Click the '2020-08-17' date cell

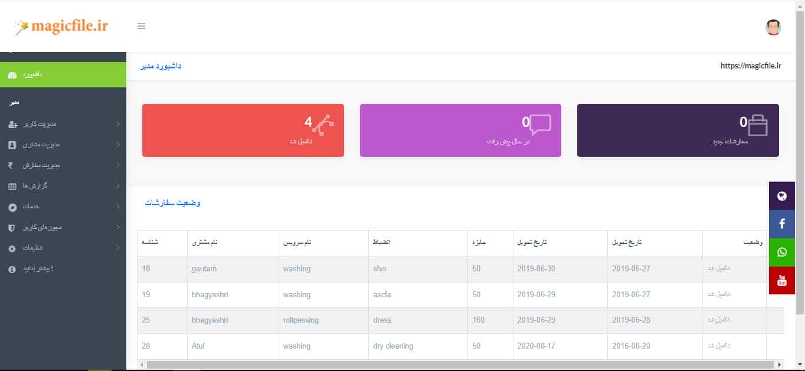(536, 346)
